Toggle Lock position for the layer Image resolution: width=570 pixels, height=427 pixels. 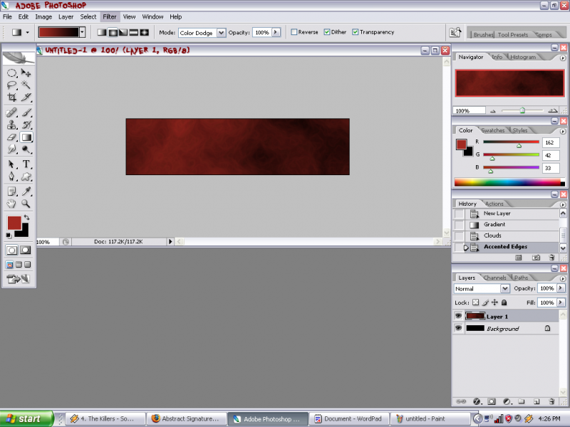(x=494, y=302)
